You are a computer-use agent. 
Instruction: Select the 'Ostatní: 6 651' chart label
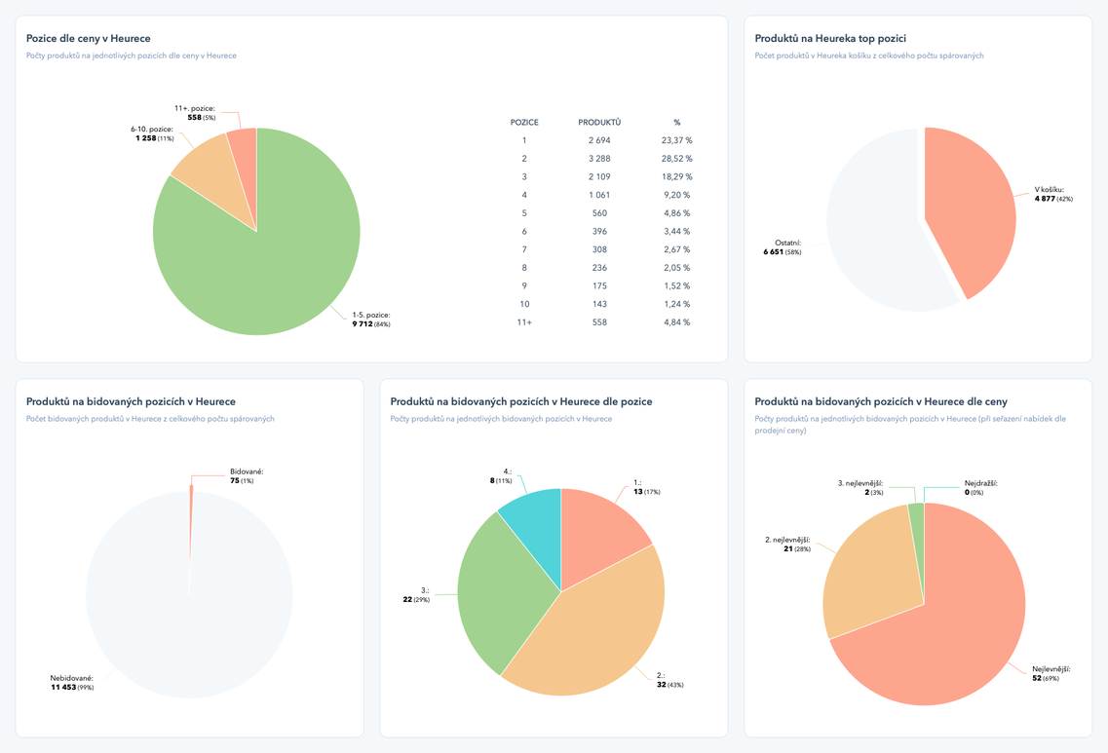[783, 247]
